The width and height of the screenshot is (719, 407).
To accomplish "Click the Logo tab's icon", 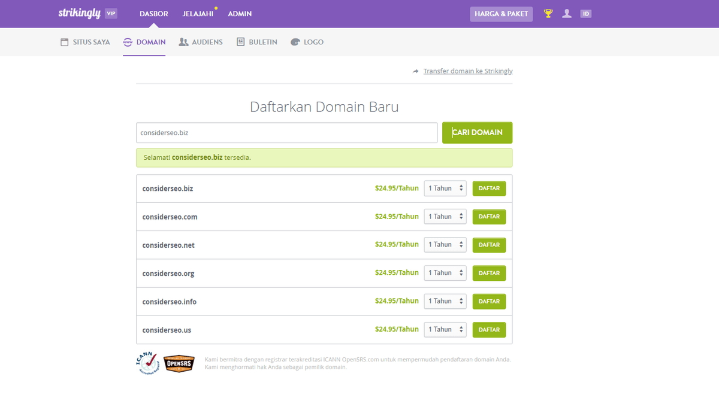I will pos(295,42).
